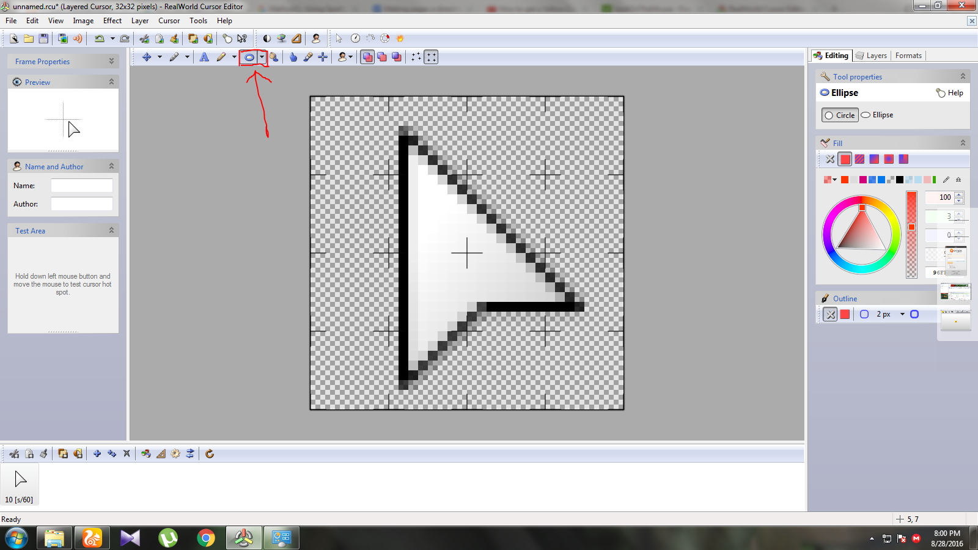Viewport: 978px width, 550px height.
Task: Collapse the Frame Properties panel
Action: pyautogui.click(x=111, y=61)
